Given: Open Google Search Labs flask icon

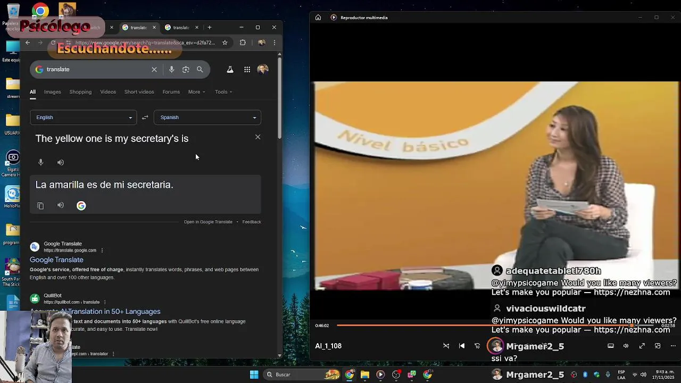Looking at the screenshot, I should coord(230,69).
